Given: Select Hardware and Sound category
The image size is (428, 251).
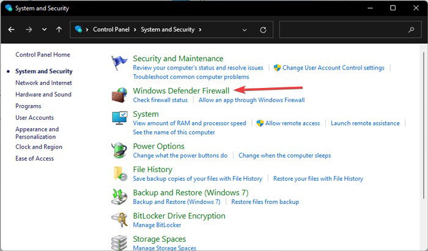Looking at the screenshot, I should click(43, 94).
